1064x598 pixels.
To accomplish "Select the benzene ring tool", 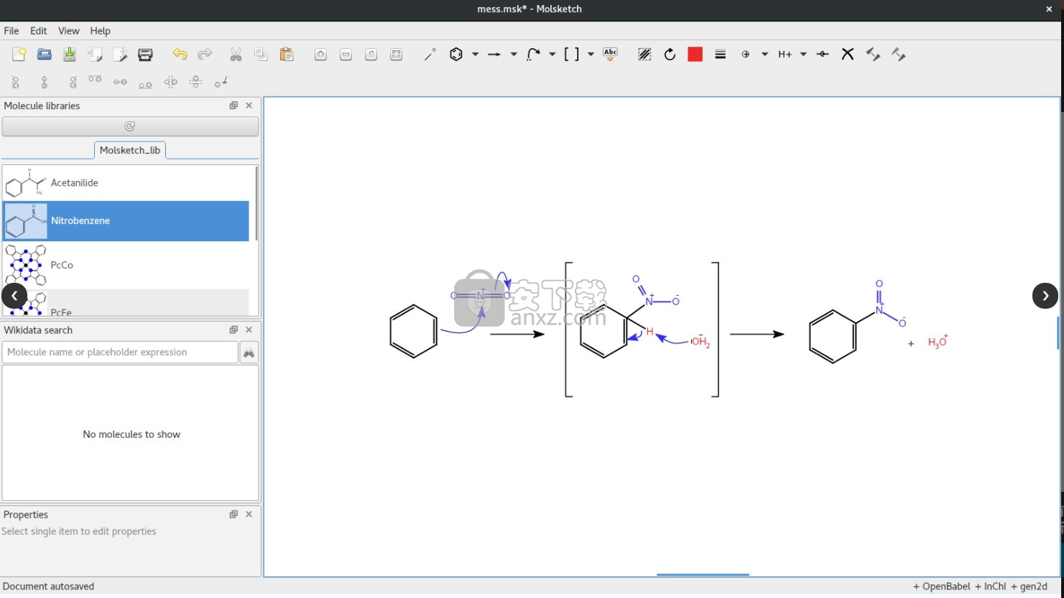I will click(456, 55).
